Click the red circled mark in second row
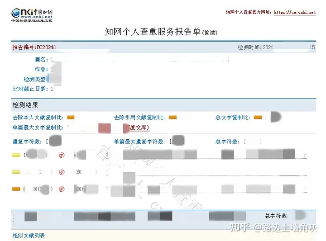This screenshot has height=241, width=326. (62, 172)
